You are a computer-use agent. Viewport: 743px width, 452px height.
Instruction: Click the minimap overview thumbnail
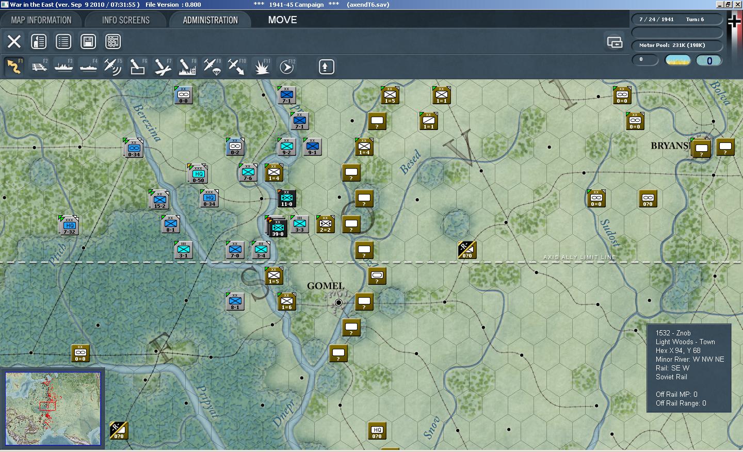pyautogui.click(x=53, y=409)
